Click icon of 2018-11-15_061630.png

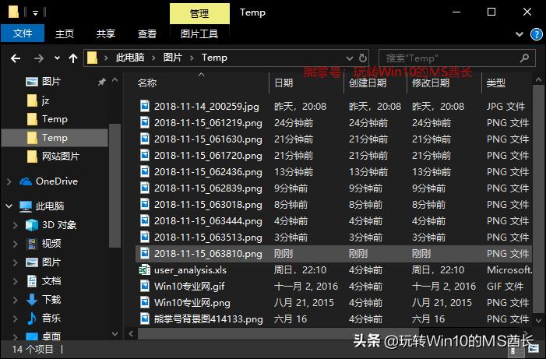(145, 139)
